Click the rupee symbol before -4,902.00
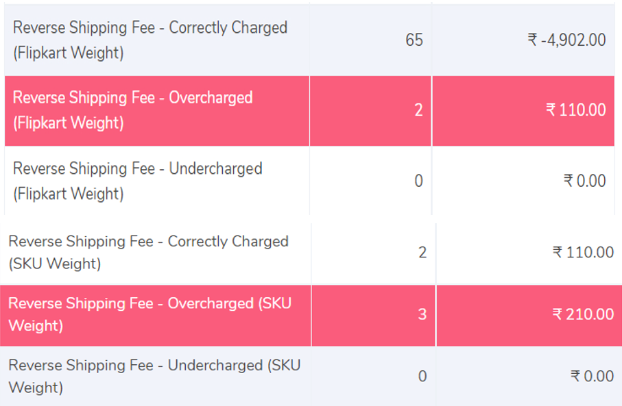Viewport: 622px width, 406px height. click(x=532, y=40)
